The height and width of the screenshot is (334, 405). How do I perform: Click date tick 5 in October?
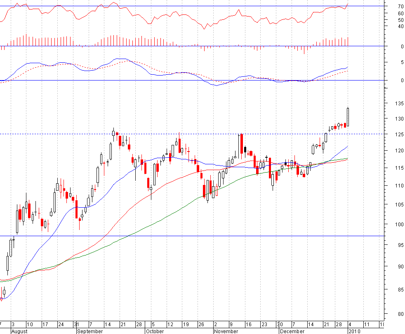click(153, 324)
